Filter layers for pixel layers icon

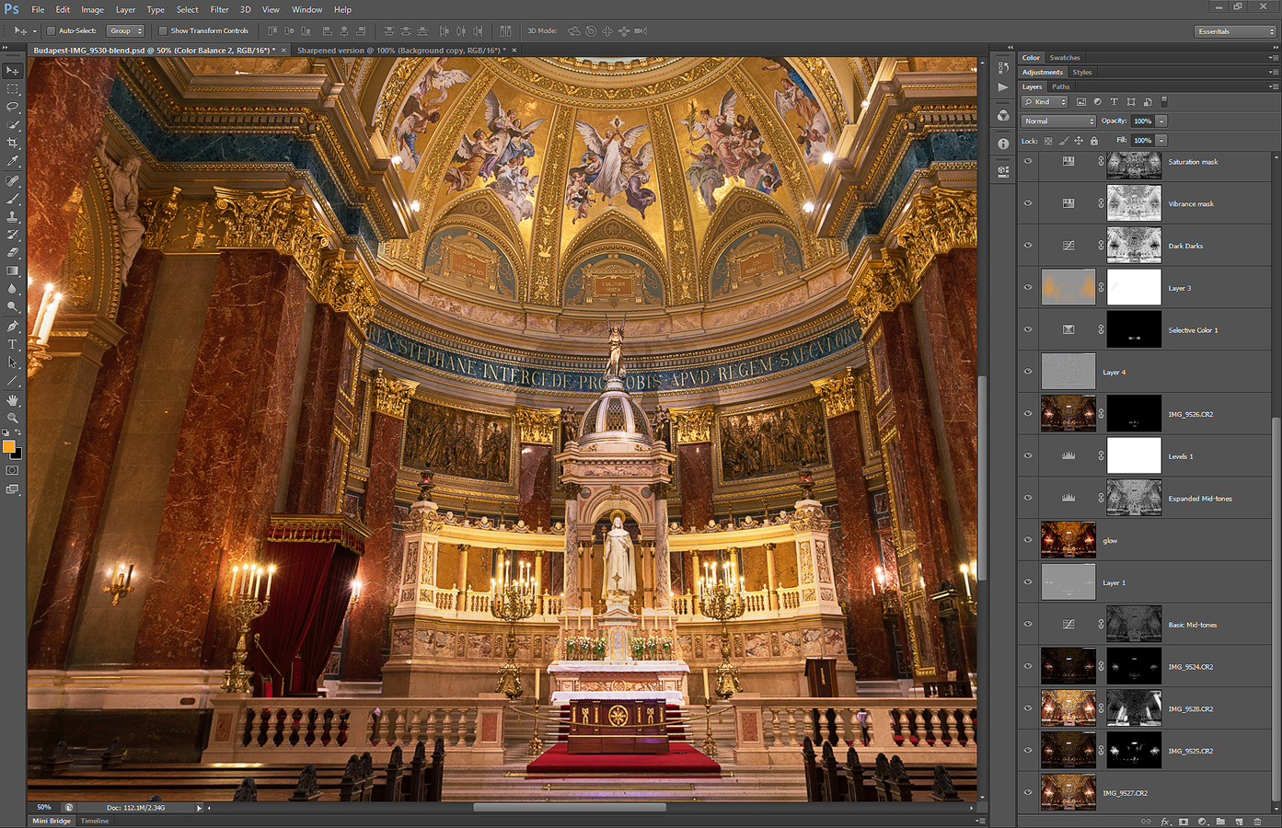[1081, 102]
